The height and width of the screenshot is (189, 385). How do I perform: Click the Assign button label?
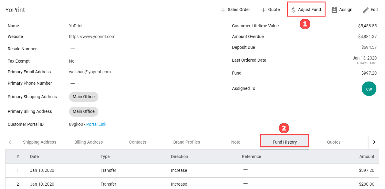[346, 10]
